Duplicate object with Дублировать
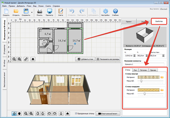 [x=93, y=12]
